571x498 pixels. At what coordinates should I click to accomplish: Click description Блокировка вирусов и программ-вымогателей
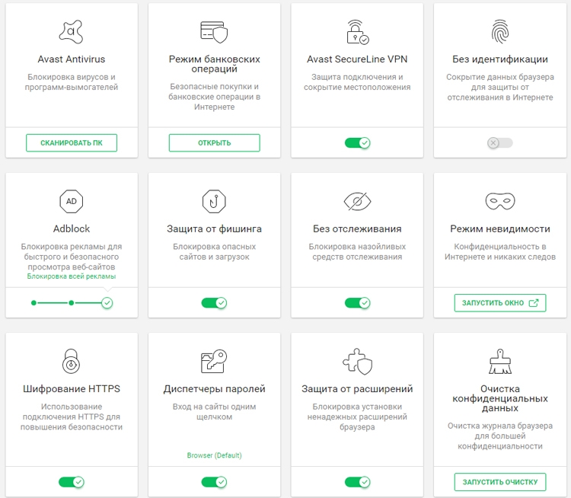(72, 82)
